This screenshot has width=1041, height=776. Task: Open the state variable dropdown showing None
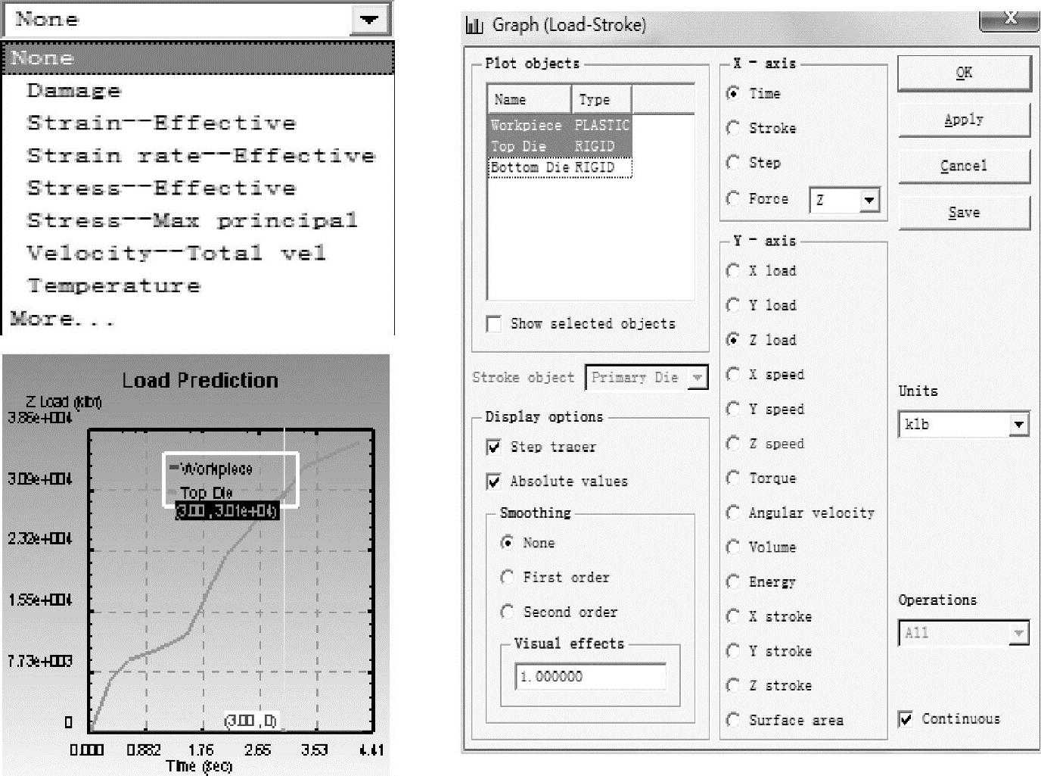[368, 20]
